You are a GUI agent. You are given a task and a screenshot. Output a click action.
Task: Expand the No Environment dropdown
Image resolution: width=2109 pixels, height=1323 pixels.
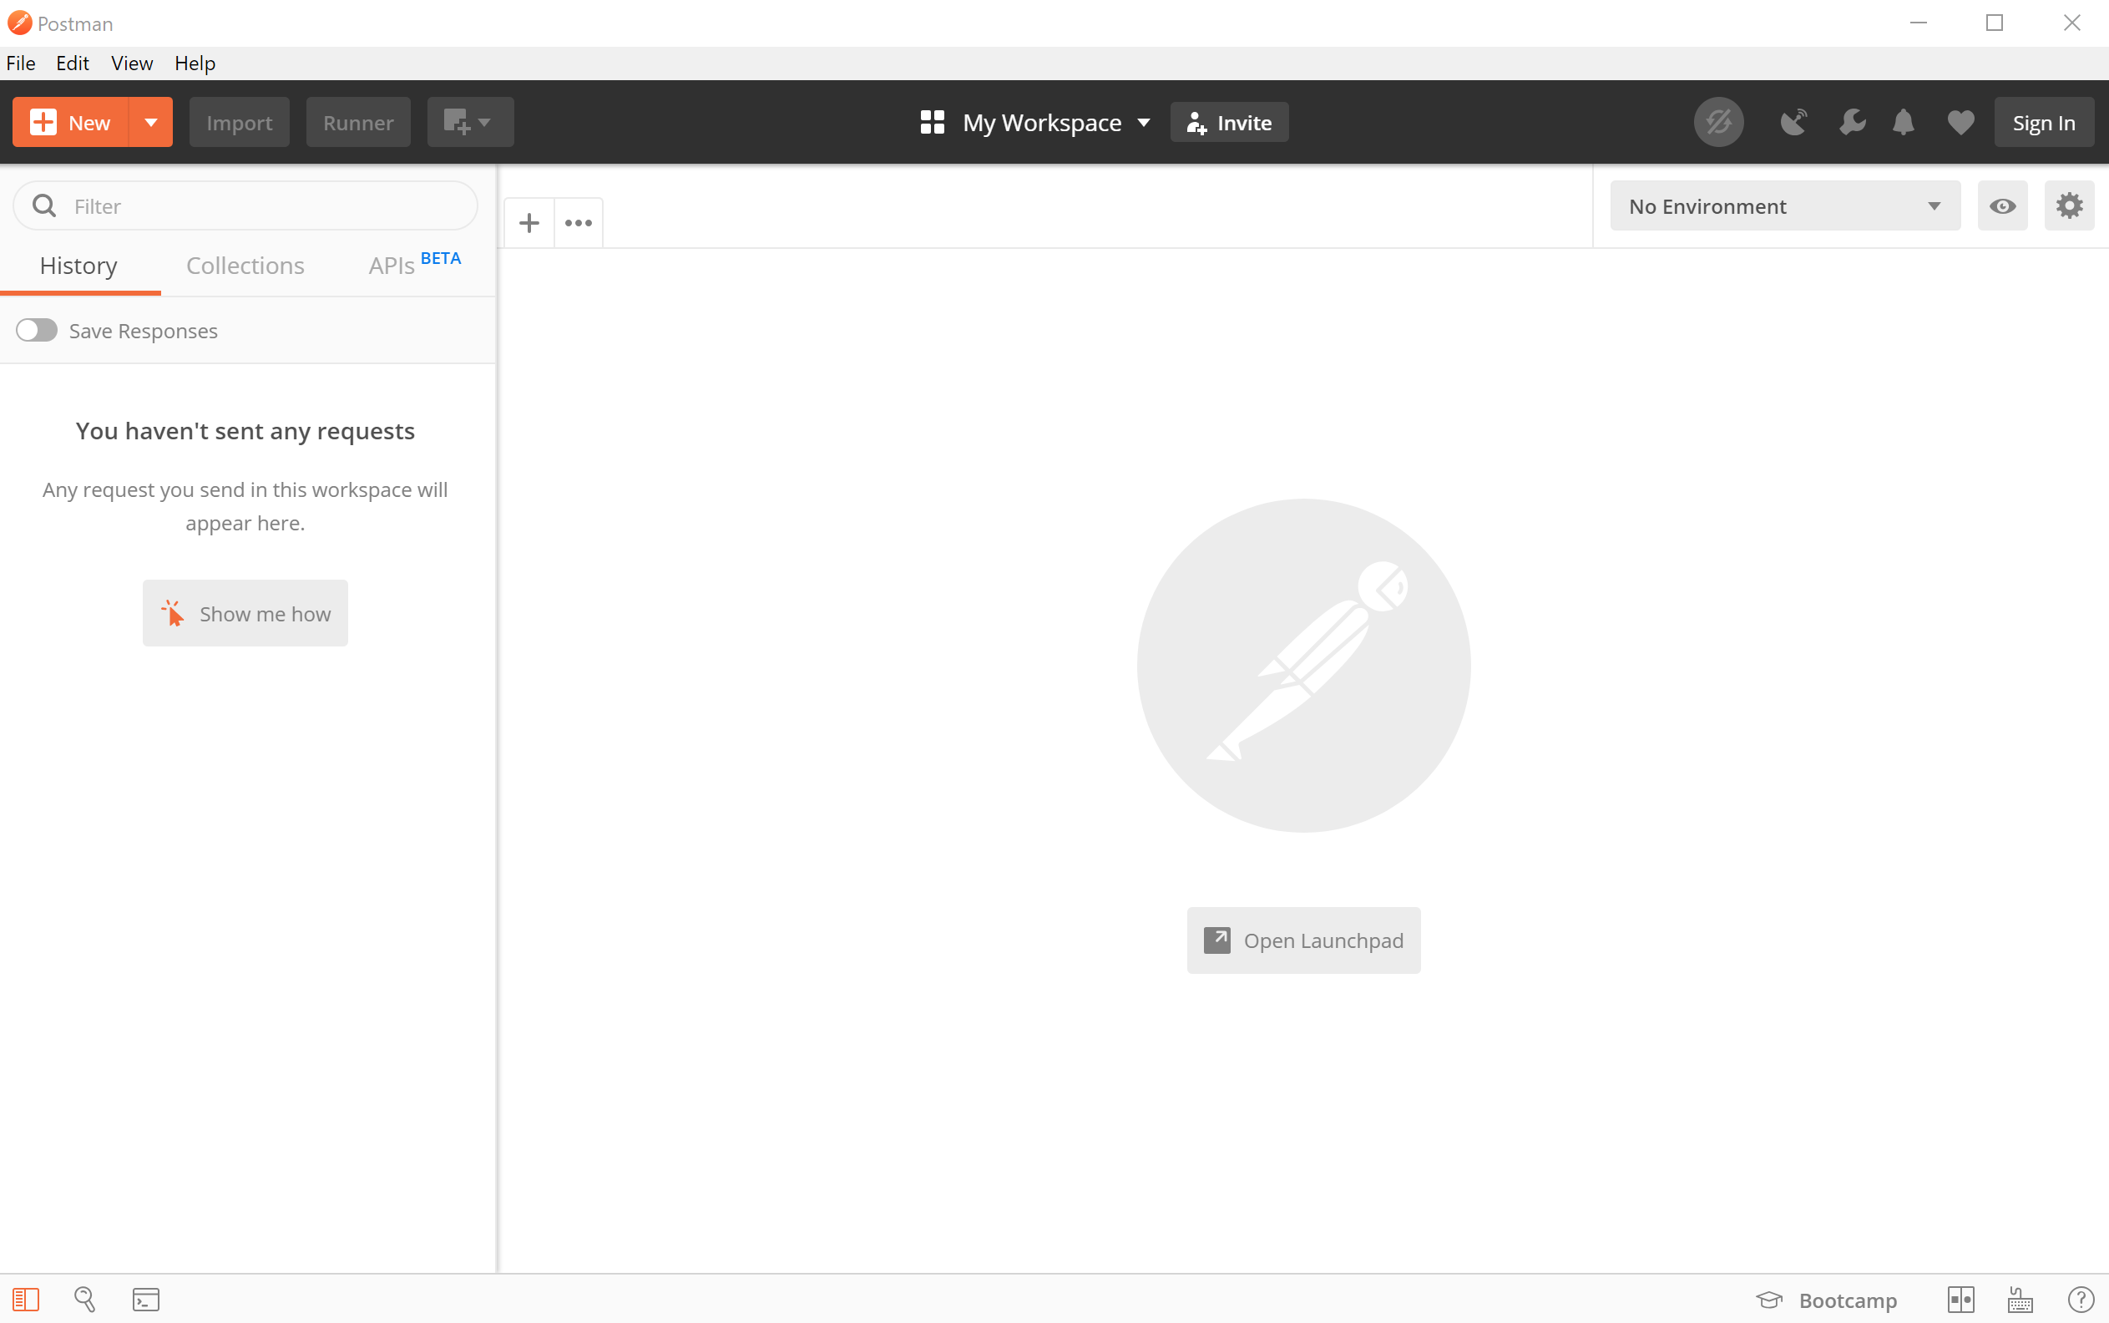(1783, 206)
